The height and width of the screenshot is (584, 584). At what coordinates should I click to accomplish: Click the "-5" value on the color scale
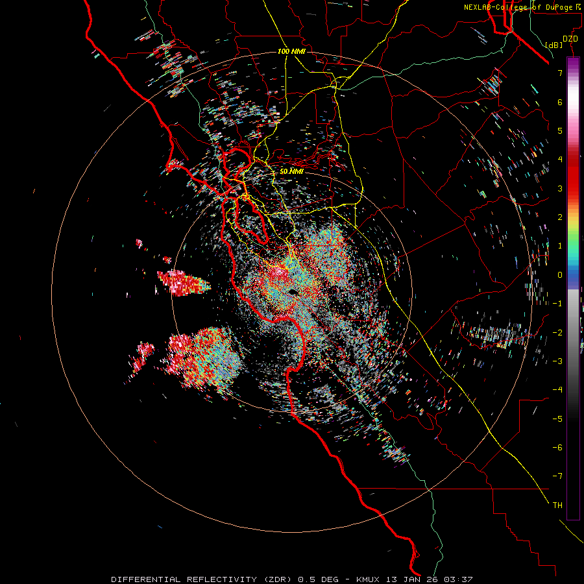pos(557,419)
